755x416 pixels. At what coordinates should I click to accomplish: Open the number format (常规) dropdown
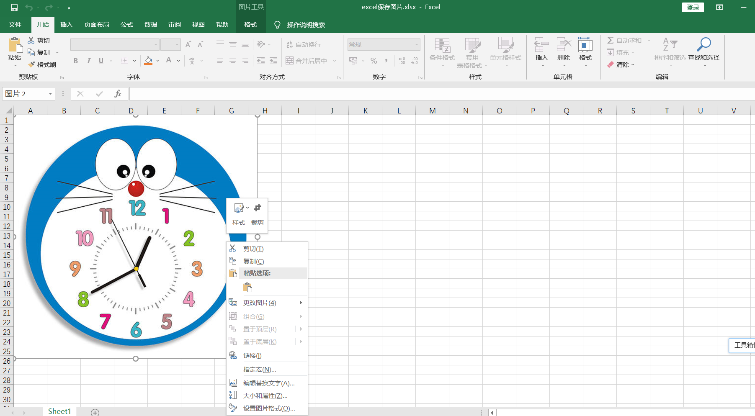pos(417,44)
